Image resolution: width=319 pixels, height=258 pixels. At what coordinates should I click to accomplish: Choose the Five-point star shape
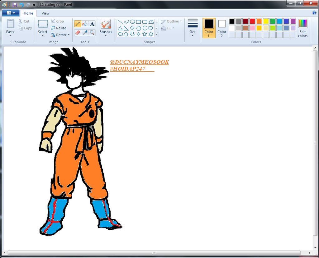point(145,34)
